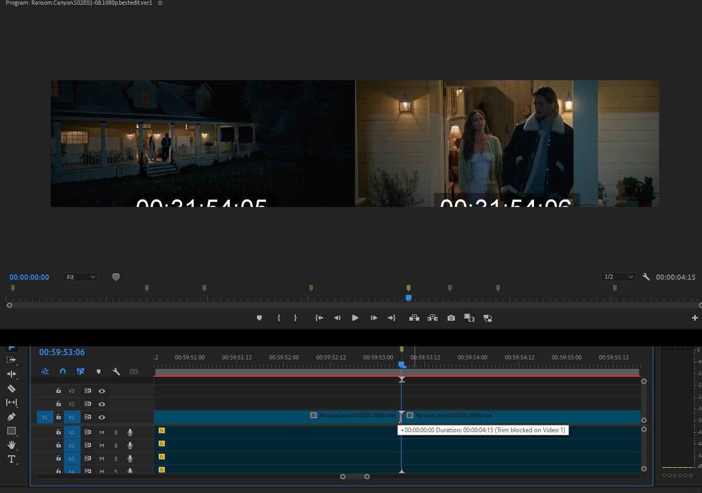
Task: Hide video track V3 output
Action: pos(102,391)
